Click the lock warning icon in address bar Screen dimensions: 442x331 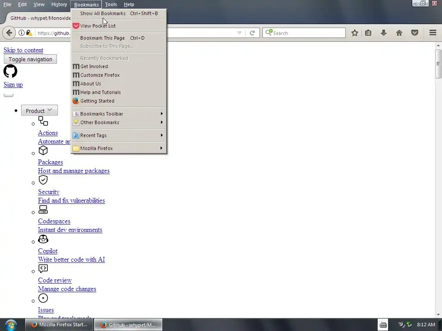point(29,33)
